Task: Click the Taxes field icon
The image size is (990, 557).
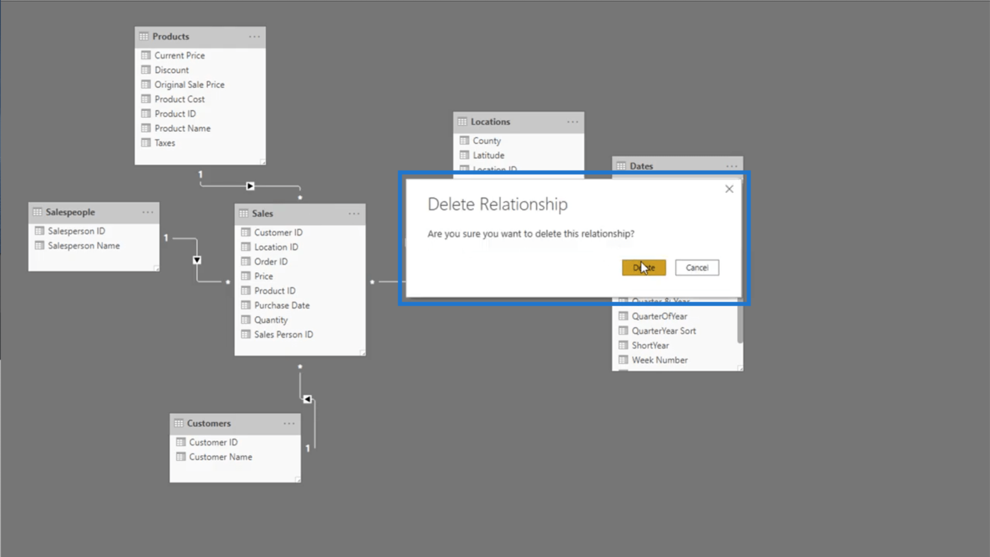Action: pos(146,143)
